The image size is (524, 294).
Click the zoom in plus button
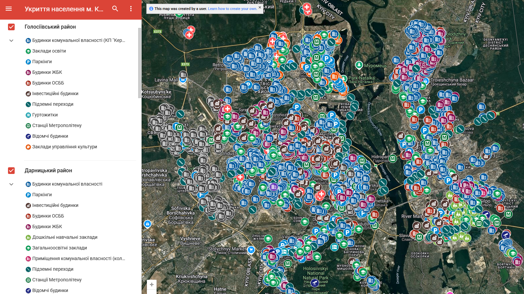pyautogui.click(x=152, y=284)
